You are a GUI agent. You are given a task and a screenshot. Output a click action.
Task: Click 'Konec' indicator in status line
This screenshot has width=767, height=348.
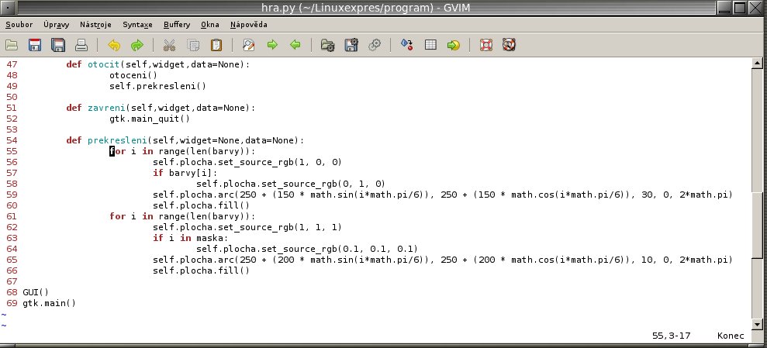click(x=731, y=336)
